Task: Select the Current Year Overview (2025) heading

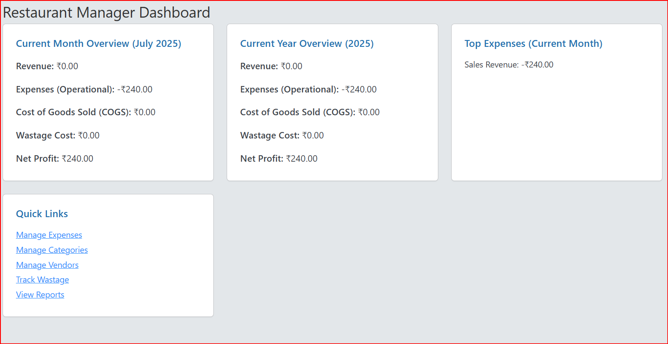Action: pyautogui.click(x=307, y=43)
